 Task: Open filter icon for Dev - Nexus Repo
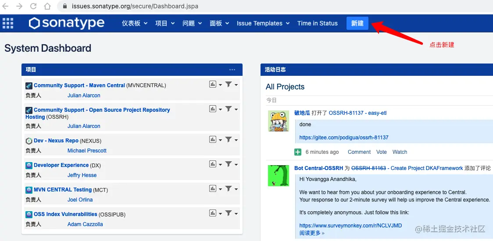pos(229,139)
